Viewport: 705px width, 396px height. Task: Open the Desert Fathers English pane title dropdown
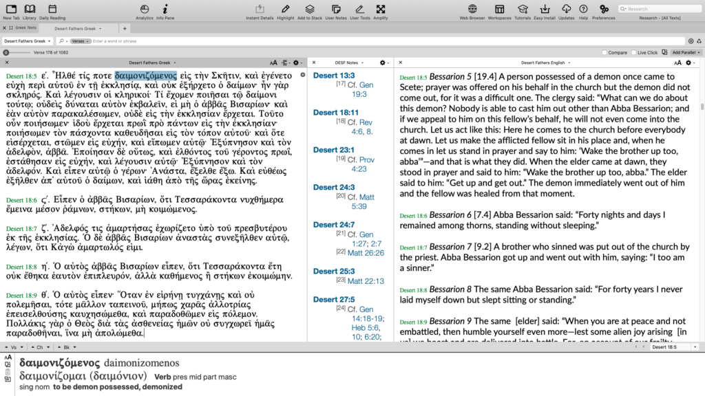[x=545, y=63]
